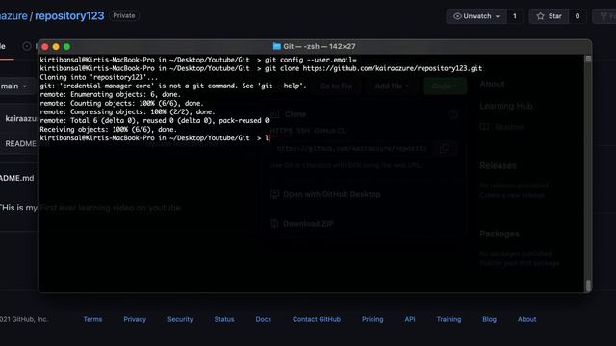The image size is (616, 346).
Task: Click the terminal scrollbar thumb at bottom
Action: (588, 285)
